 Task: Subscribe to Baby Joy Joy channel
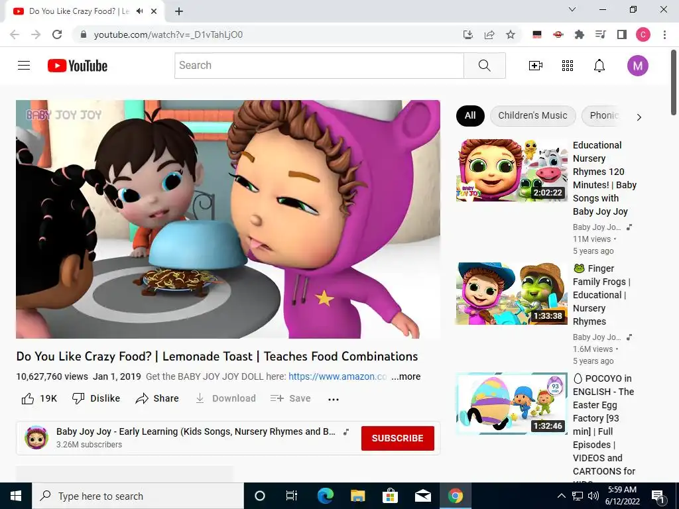click(398, 438)
